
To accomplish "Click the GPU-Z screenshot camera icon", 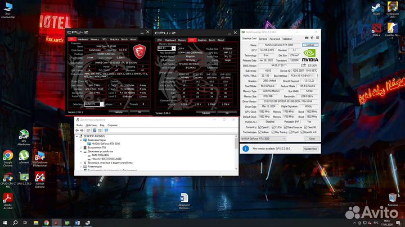I will click(307, 38).
